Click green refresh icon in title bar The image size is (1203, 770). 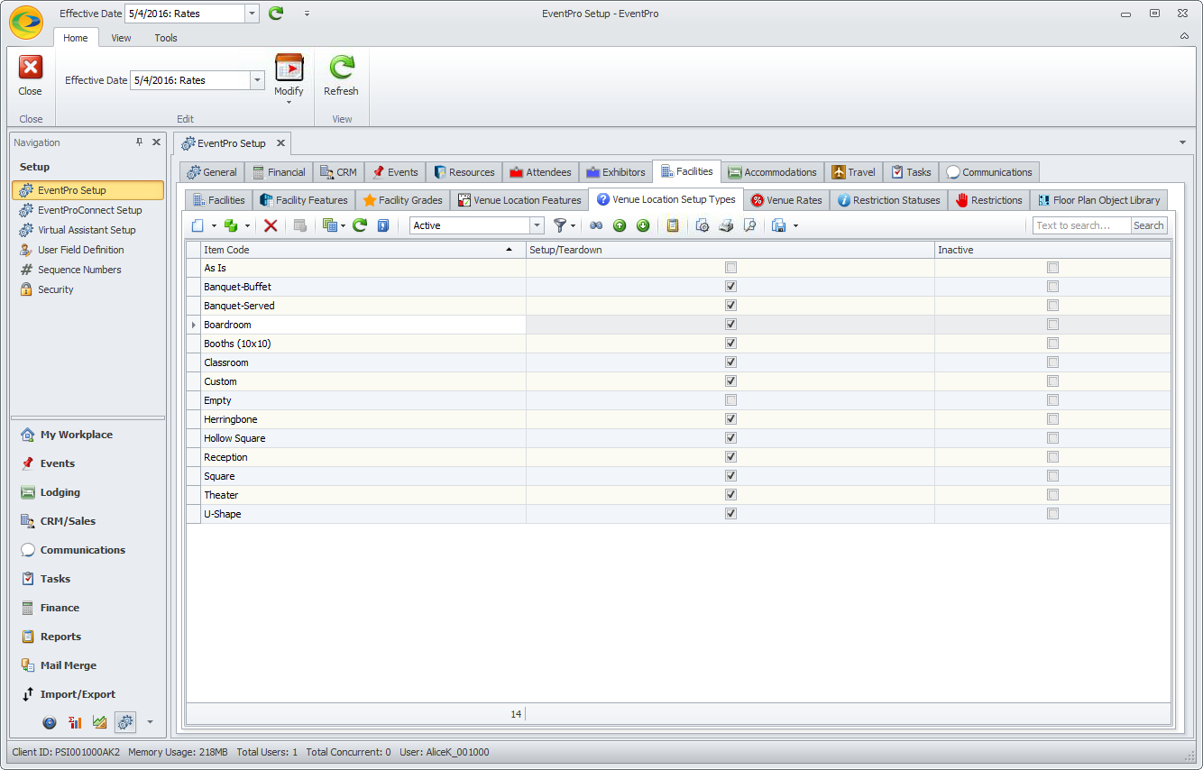276,14
